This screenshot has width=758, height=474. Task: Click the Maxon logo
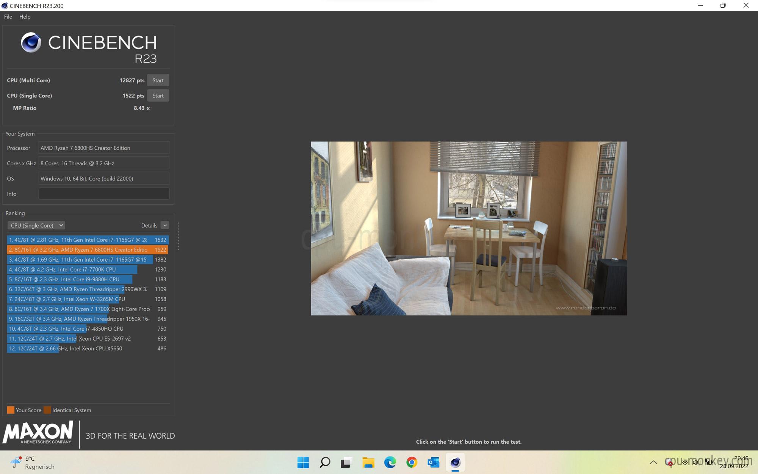(38, 433)
